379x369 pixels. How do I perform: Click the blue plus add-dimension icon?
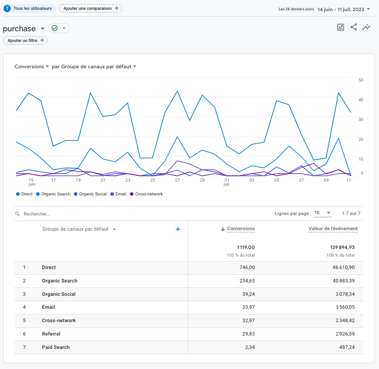[x=178, y=229]
